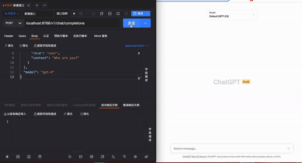Switch to the Mock 服务 tab
302x163 pixels.
pyautogui.click(x=101, y=36)
